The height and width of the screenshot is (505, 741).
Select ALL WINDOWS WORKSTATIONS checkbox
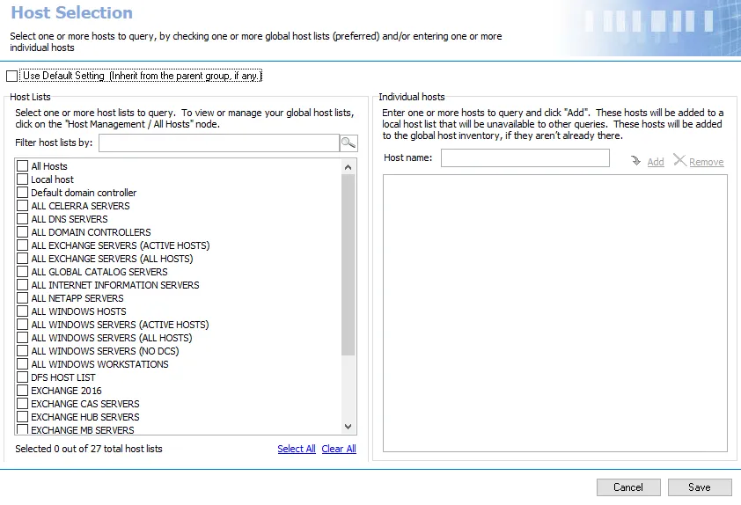coord(22,364)
